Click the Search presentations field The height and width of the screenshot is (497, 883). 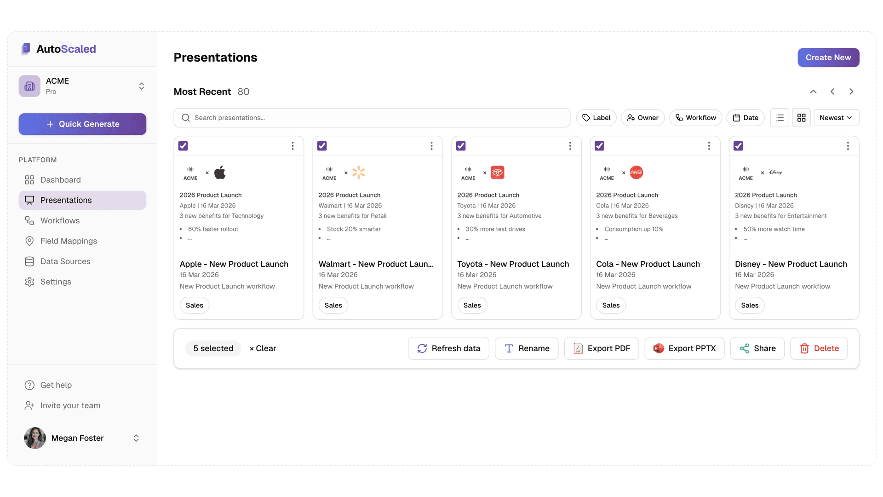[x=372, y=118]
